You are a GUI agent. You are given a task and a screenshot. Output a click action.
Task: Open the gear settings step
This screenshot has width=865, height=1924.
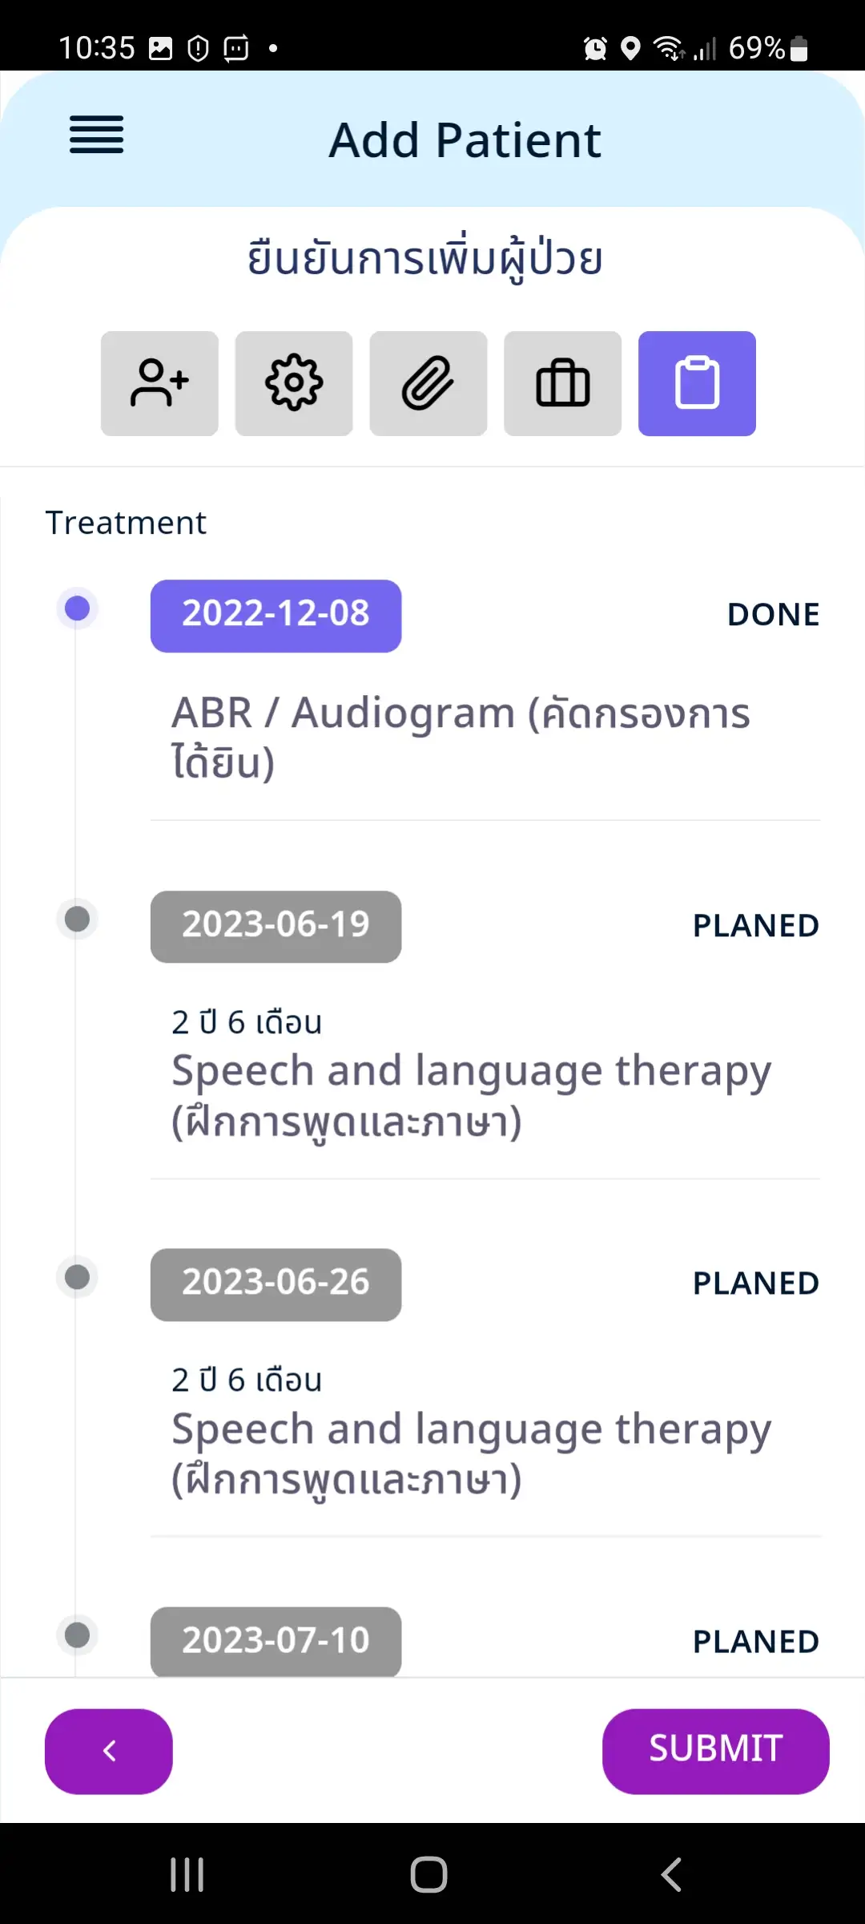pos(294,383)
